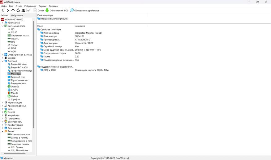Select the SPD tree item
This screenshot has height=160, width=271.
coord(11,42)
